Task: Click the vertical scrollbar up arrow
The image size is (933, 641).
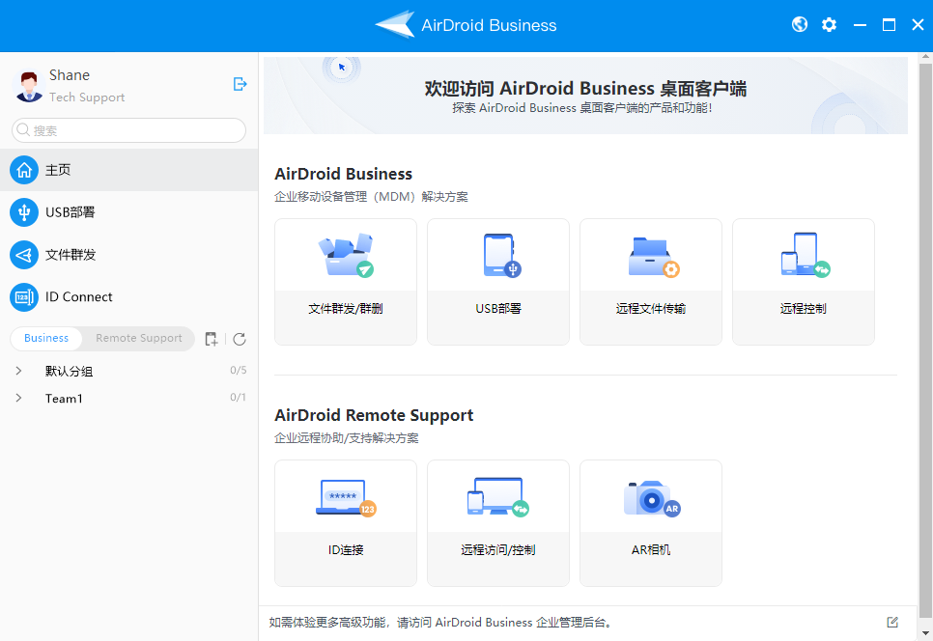Action: (925, 58)
